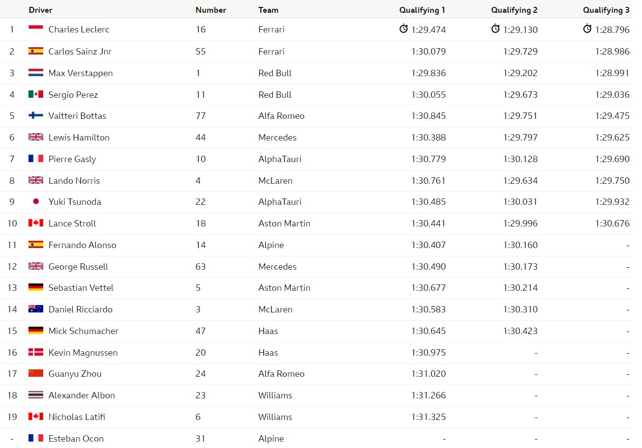642x448 pixels.
Task: Click the Esteban Ocon row name
Action: click(76, 439)
